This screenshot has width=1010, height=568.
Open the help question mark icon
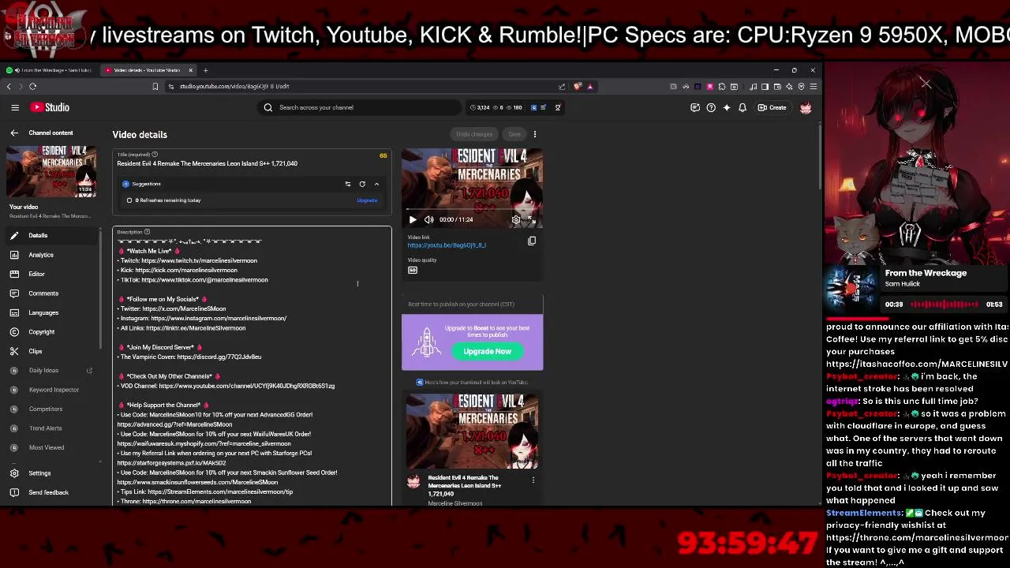(x=711, y=107)
